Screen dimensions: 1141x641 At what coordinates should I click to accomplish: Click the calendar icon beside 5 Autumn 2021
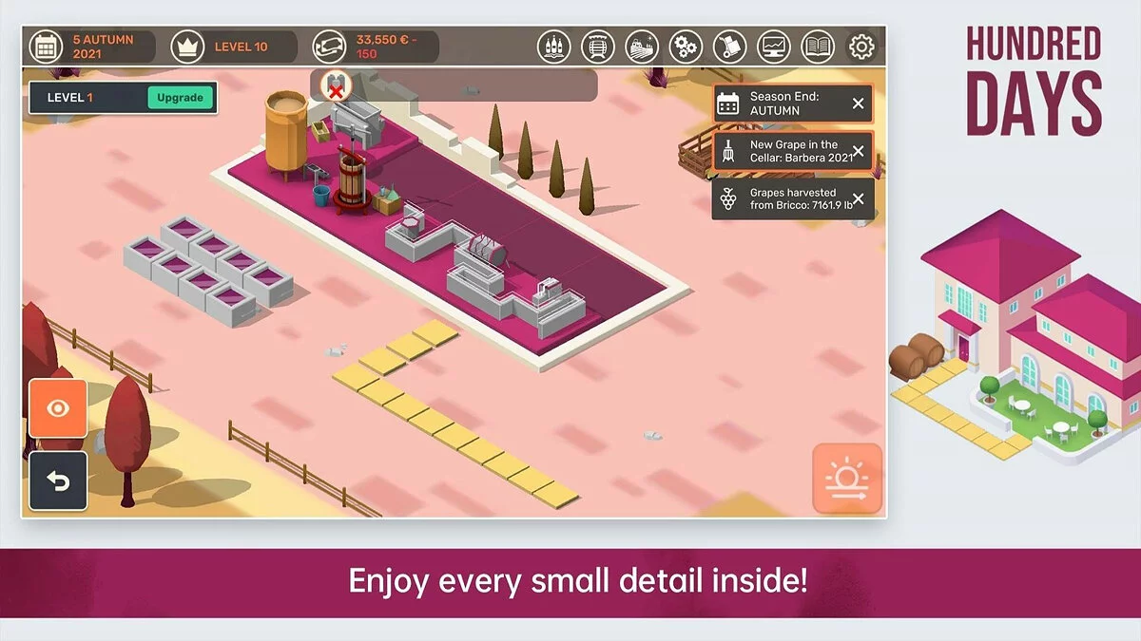[46, 46]
